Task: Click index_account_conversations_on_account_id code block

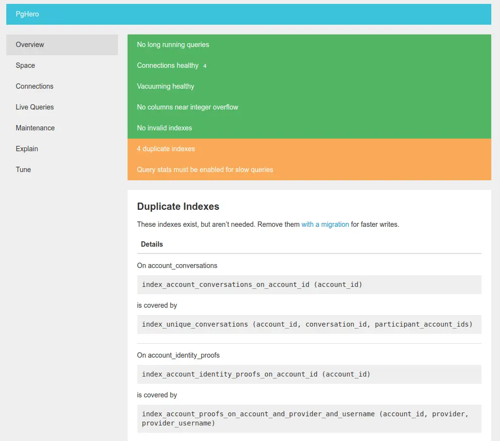Action: (309, 284)
